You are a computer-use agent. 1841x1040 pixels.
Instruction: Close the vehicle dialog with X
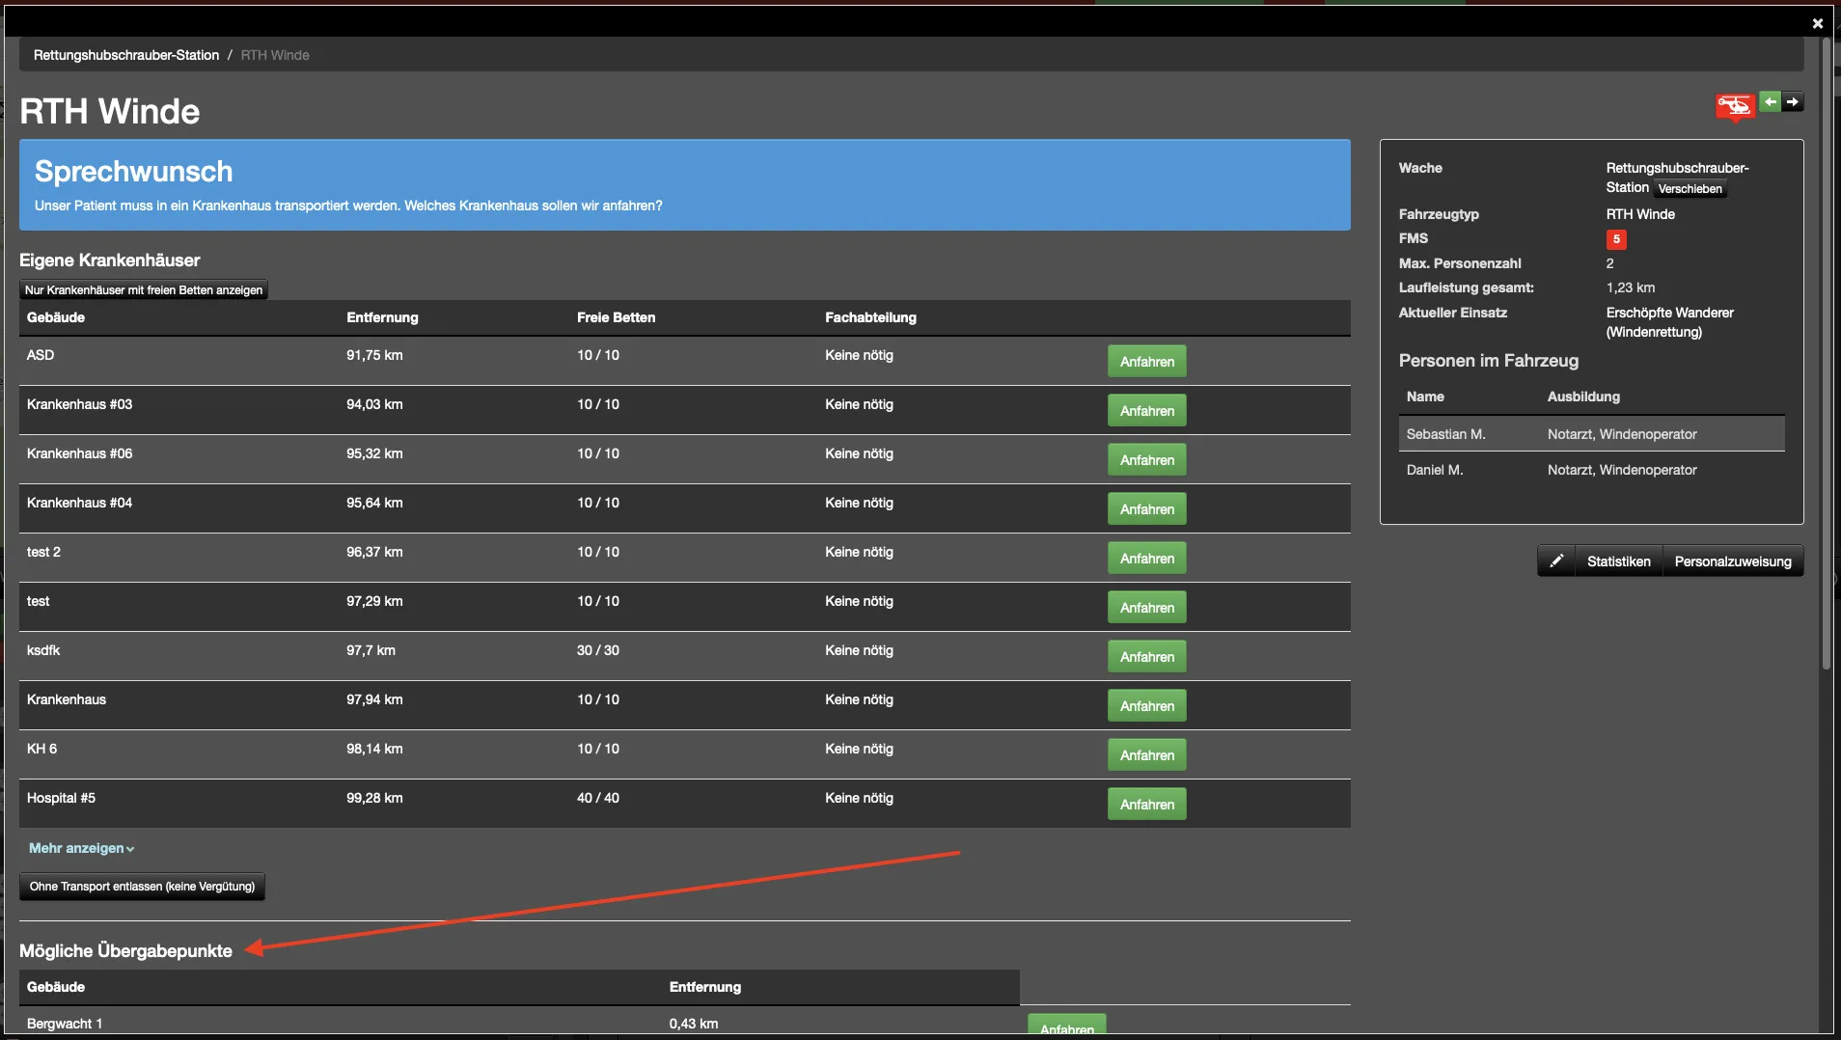click(x=1817, y=23)
